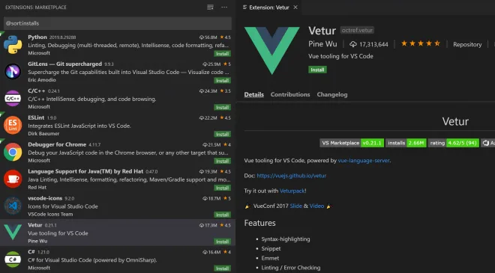Click the octref.vetur identifier label
The width and height of the screenshot is (495, 273).
357,30
